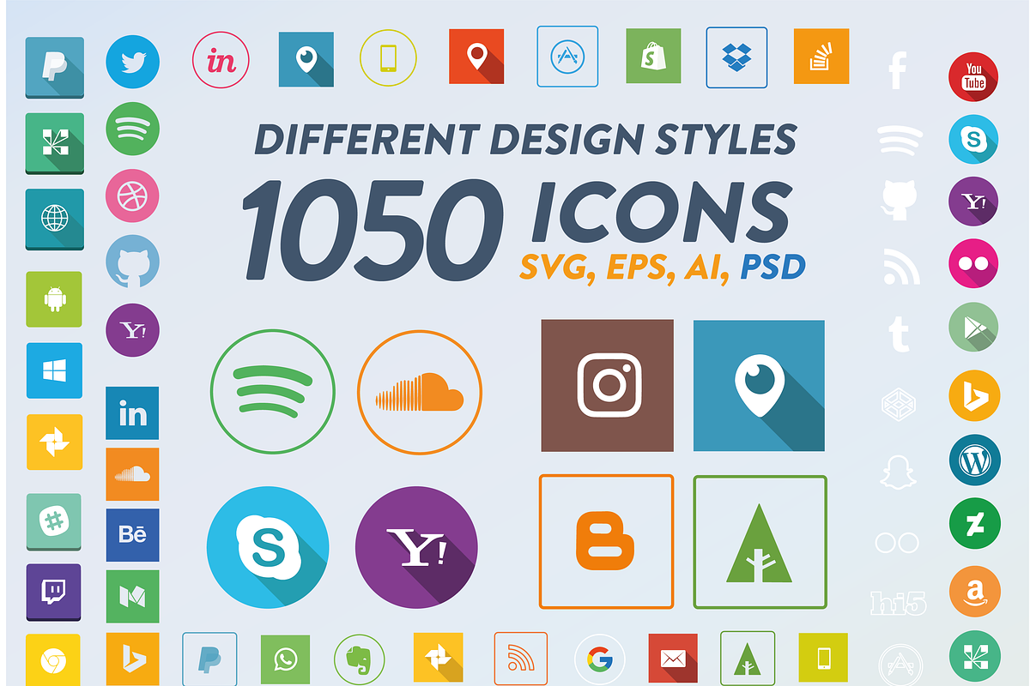
Task: Click the white Snapchat ghost icon
Action: click(899, 472)
